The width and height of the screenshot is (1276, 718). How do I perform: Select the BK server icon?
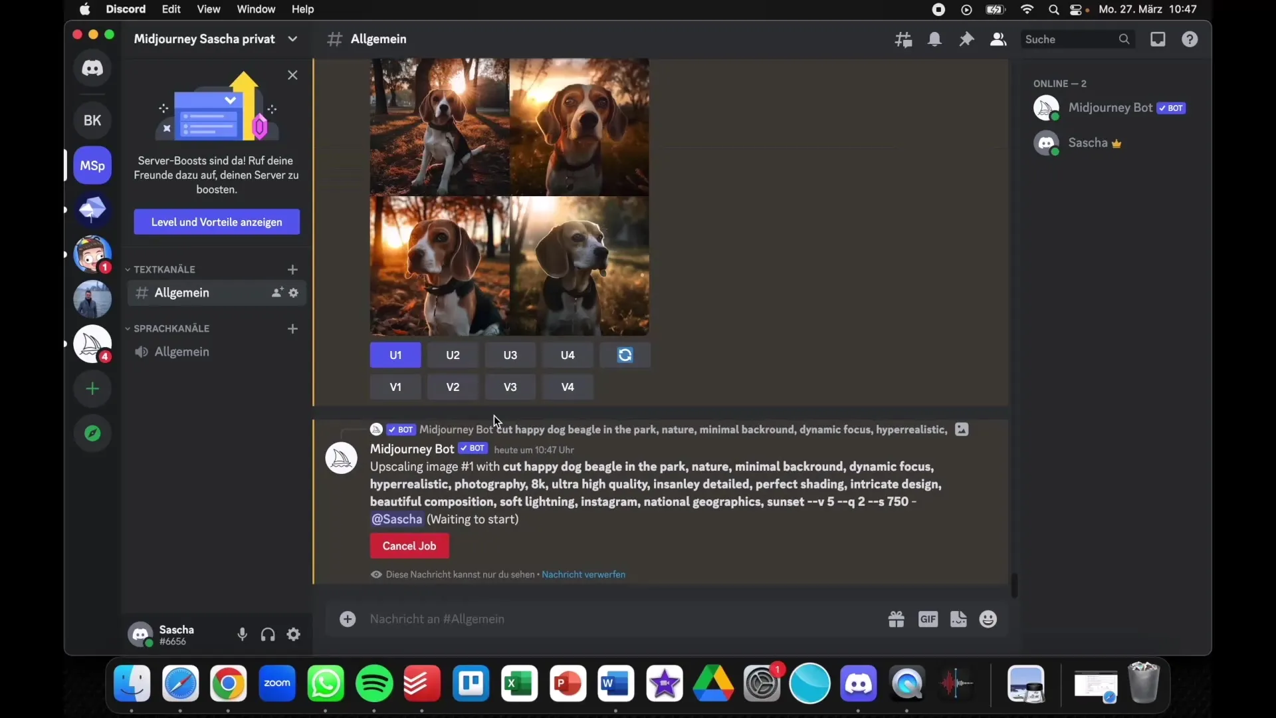(x=92, y=120)
